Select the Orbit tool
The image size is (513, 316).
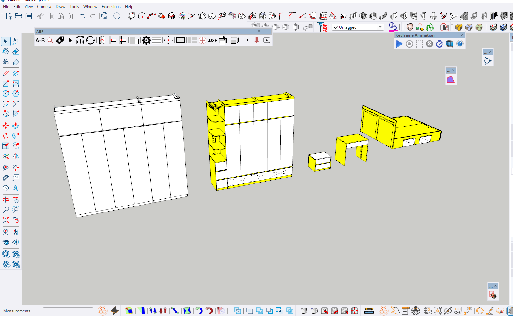[6, 200]
